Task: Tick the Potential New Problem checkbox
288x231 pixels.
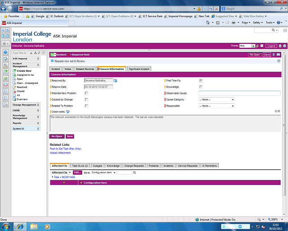Action: point(86,93)
